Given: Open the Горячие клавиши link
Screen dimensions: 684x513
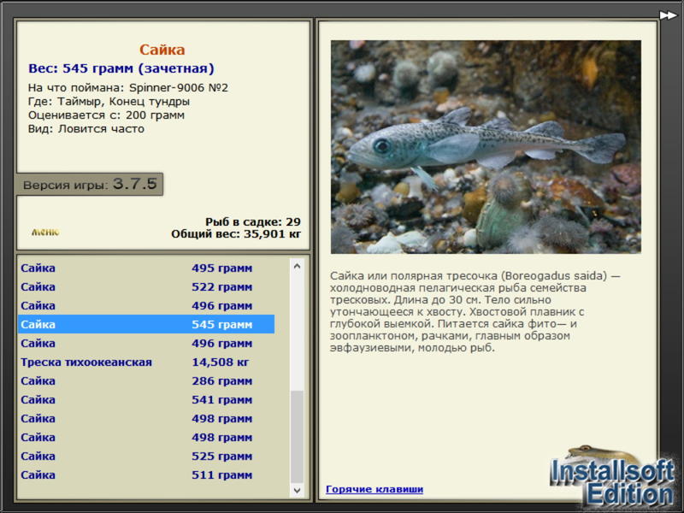Looking at the screenshot, I should tap(374, 489).
